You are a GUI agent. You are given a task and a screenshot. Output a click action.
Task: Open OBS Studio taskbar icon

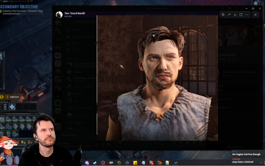click(x=103, y=163)
